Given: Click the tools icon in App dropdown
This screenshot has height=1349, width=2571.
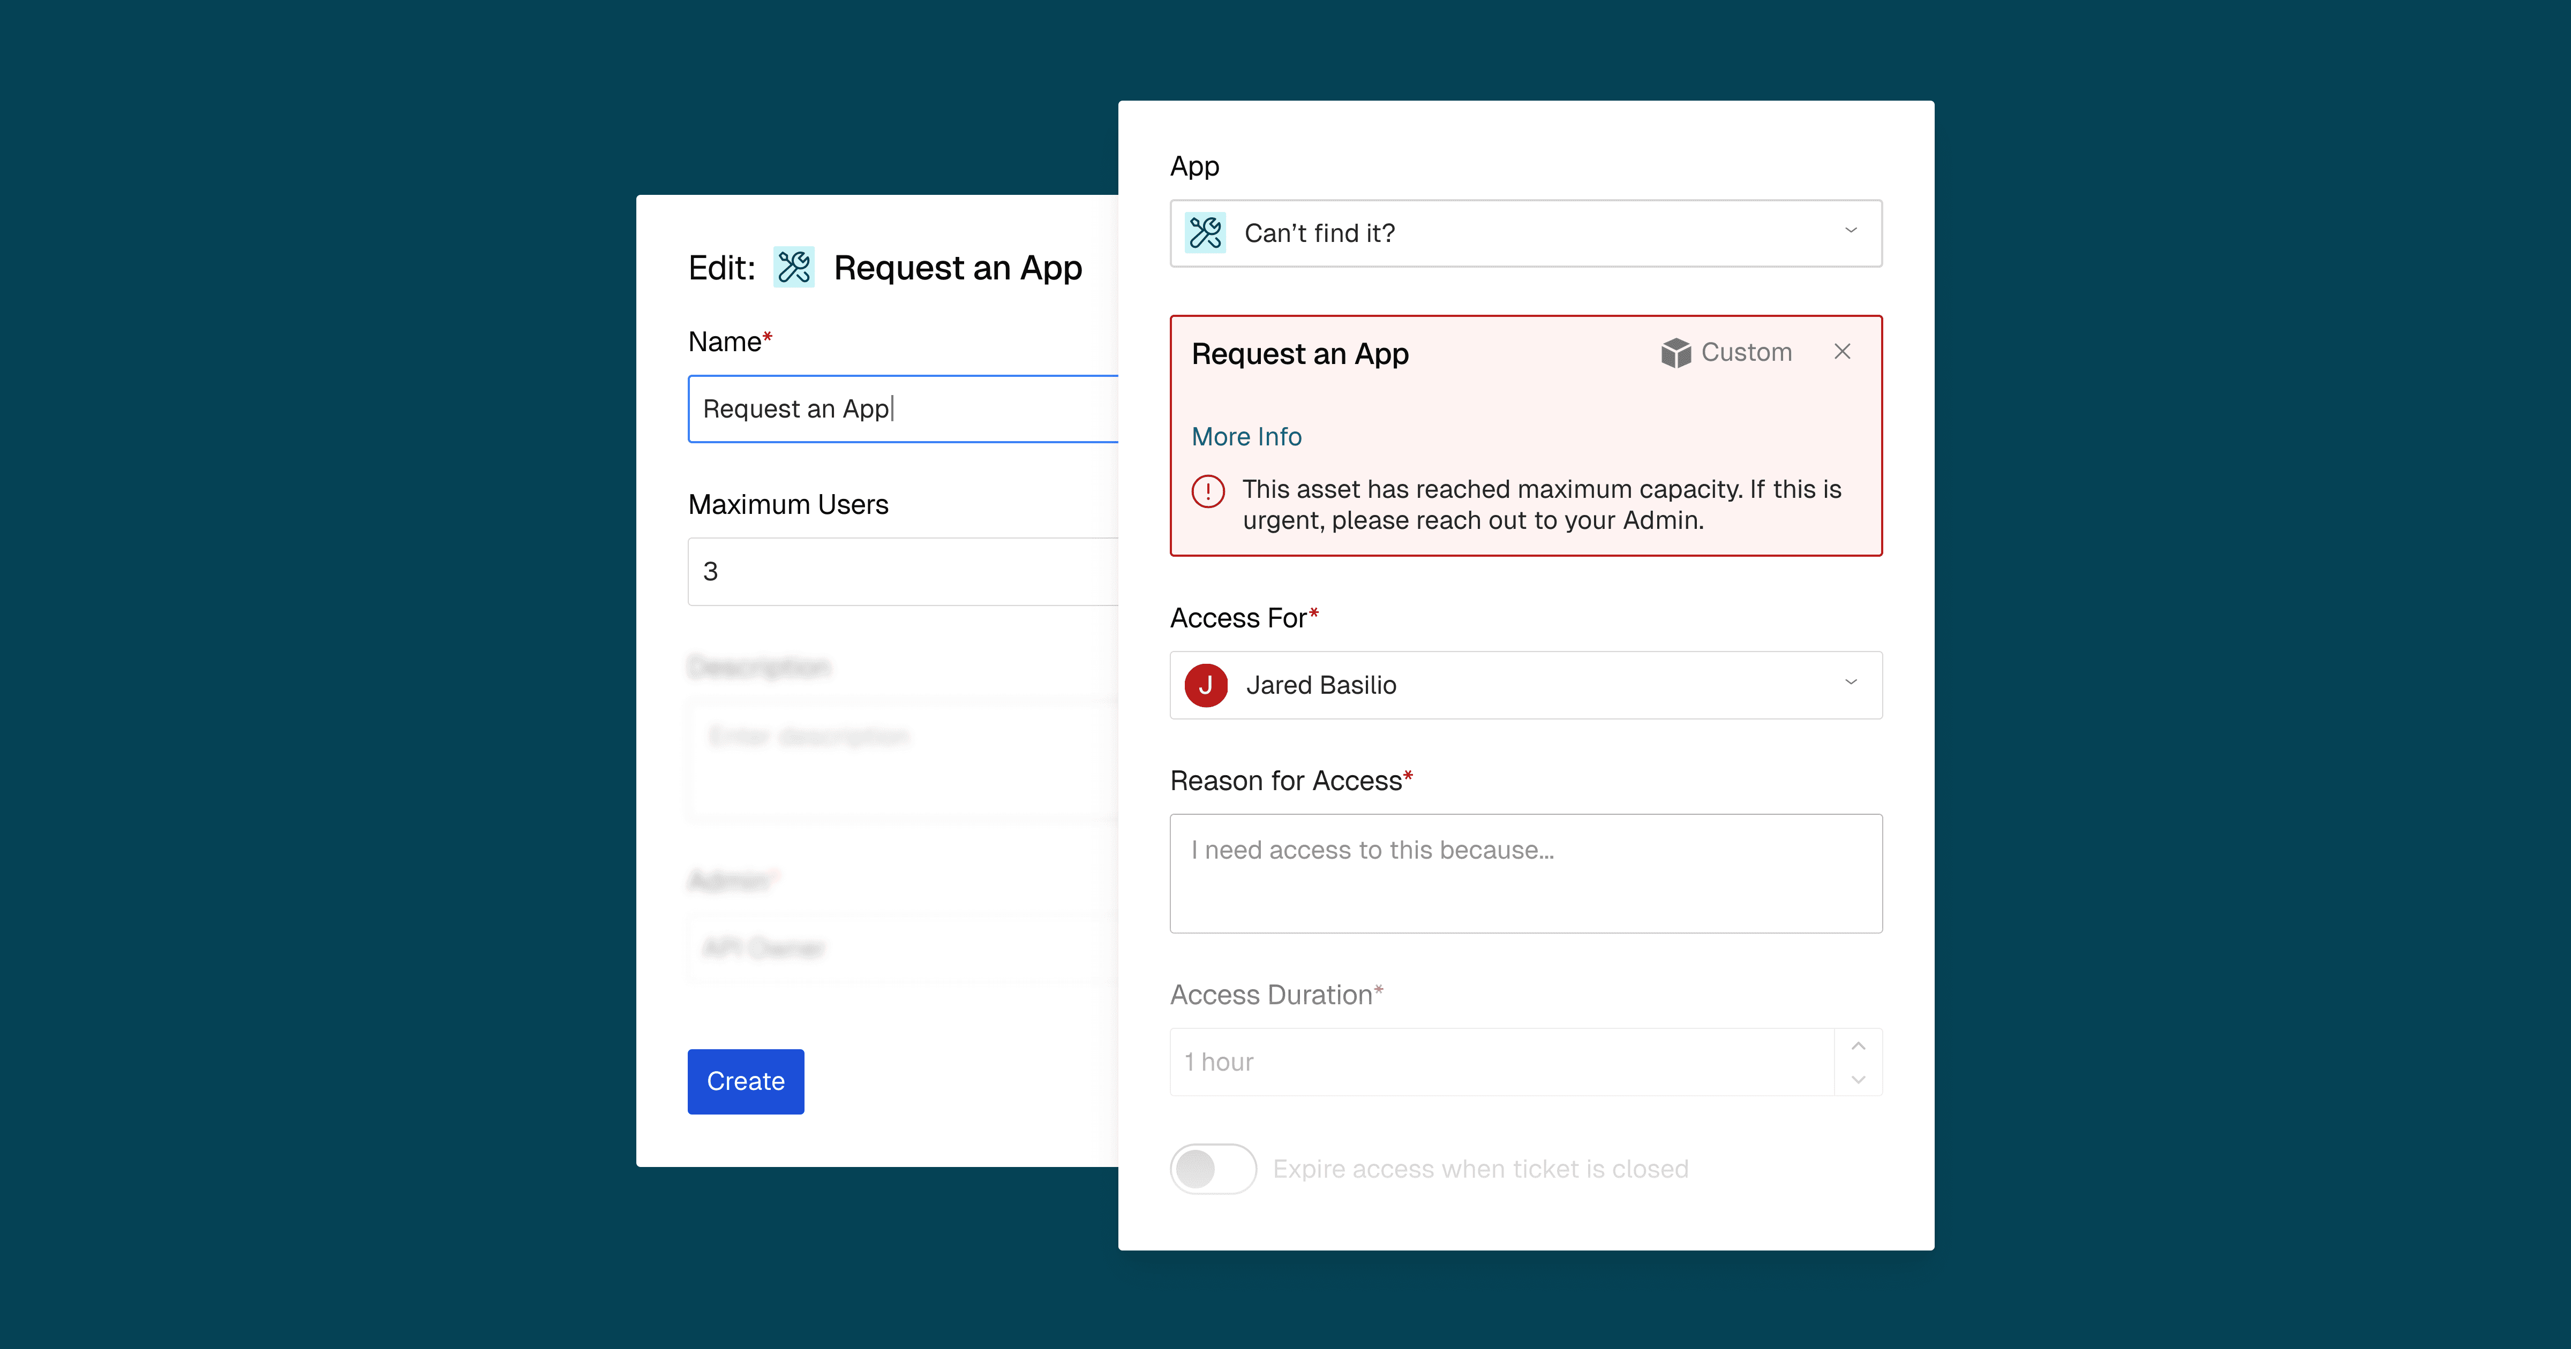Looking at the screenshot, I should (1205, 232).
